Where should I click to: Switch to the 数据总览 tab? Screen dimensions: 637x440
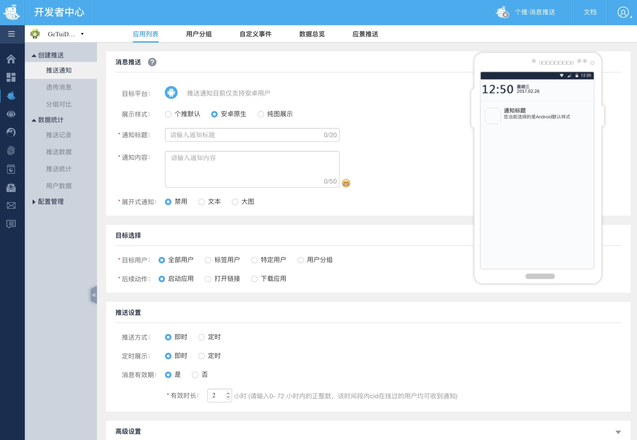[x=312, y=34]
